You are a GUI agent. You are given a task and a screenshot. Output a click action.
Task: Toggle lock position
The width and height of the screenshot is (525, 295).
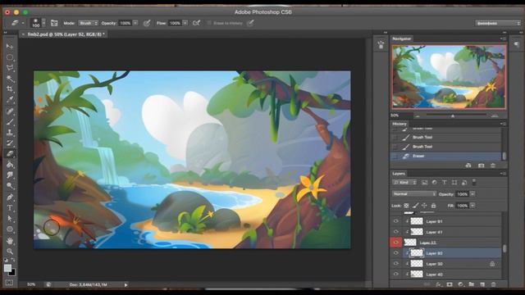click(424, 206)
